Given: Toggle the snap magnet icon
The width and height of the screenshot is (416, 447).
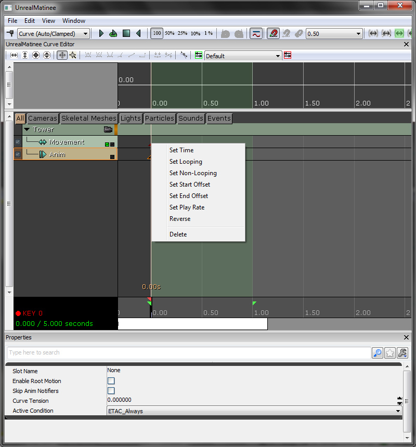Looking at the screenshot, I should point(273,33).
